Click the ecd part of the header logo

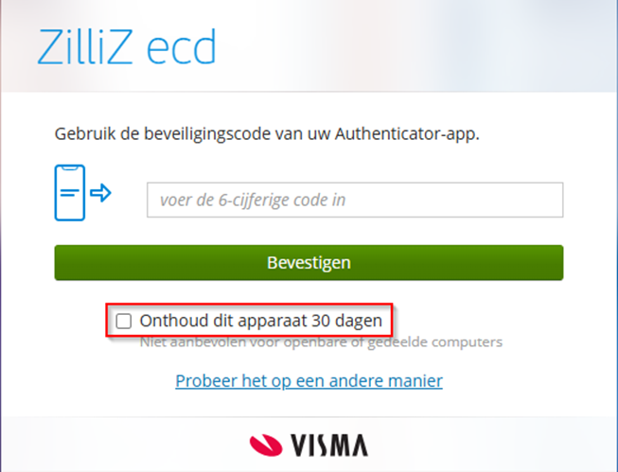coord(182,46)
